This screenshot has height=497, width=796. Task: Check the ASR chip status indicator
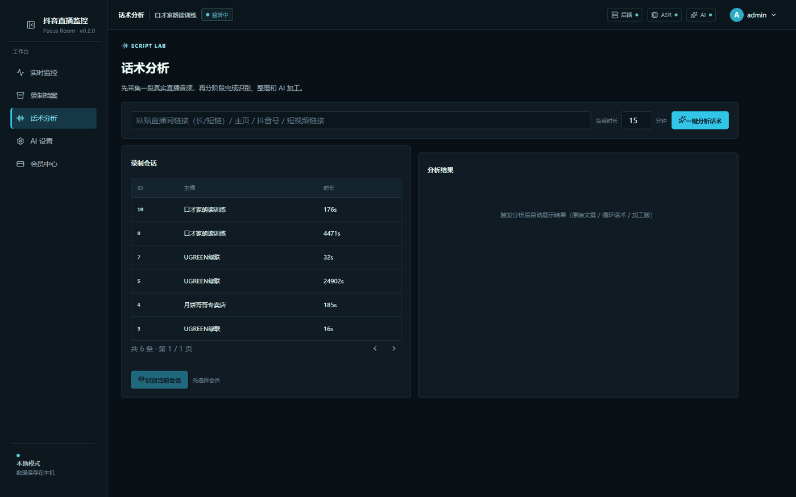pyautogui.click(x=664, y=15)
